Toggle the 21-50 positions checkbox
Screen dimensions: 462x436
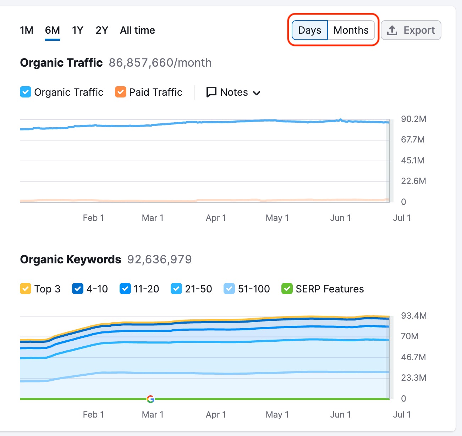pos(176,289)
